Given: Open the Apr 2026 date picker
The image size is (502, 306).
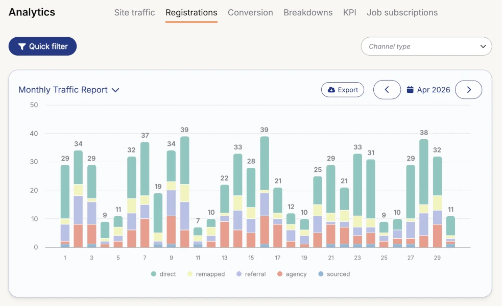Looking at the screenshot, I should coord(428,90).
